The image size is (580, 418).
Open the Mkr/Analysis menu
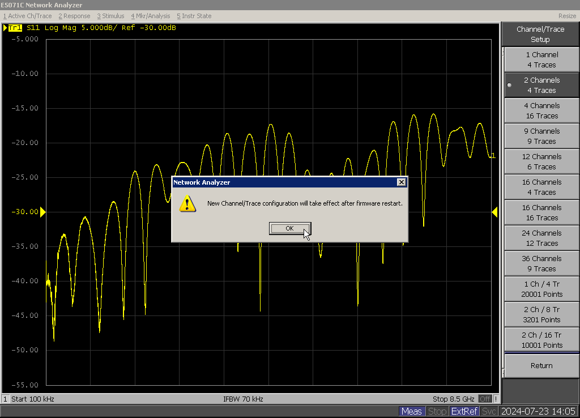pos(150,16)
